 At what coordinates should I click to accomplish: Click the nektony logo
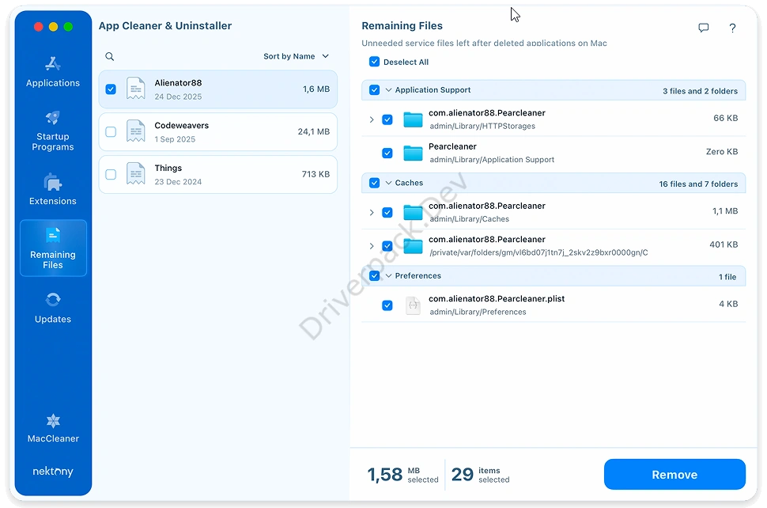pyautogui.click(x=53, y=472)
